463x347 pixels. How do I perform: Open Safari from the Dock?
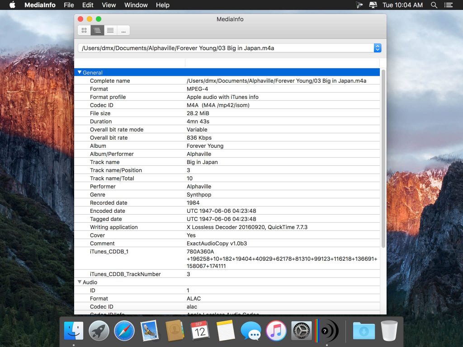[124, 331]
